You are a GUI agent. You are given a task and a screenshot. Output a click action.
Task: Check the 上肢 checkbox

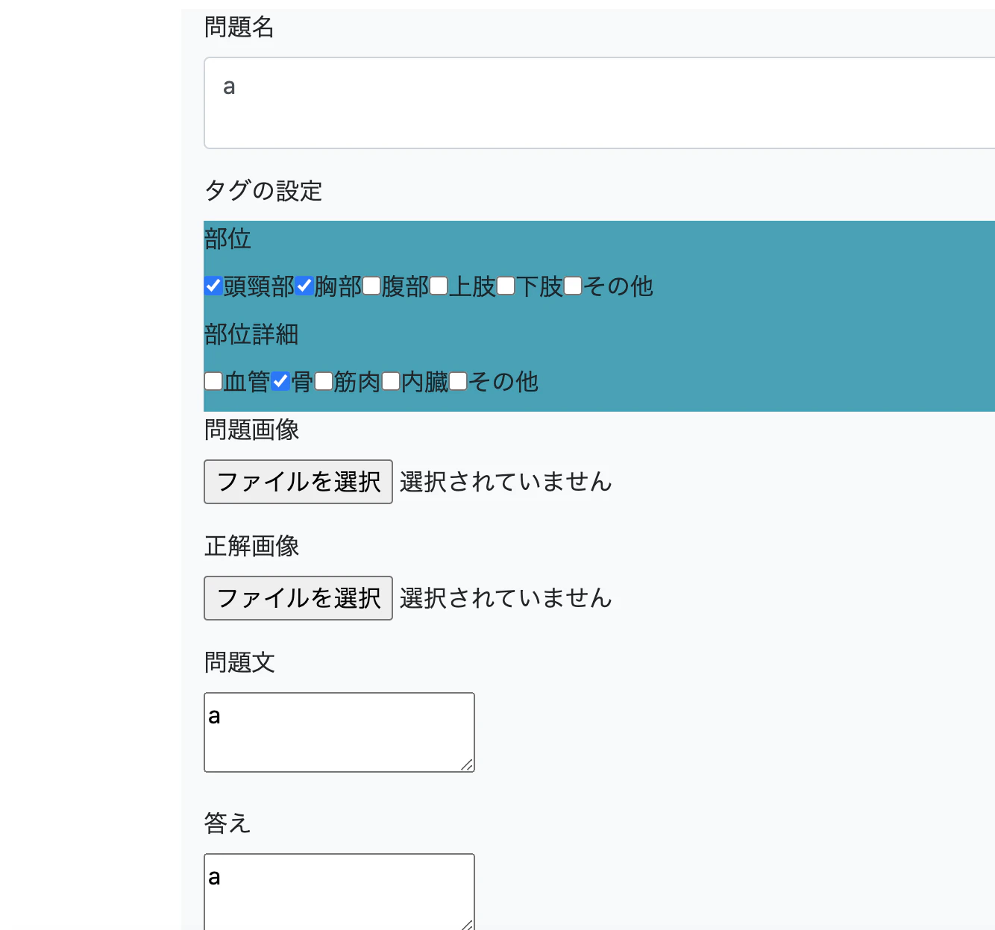(x=438, y=286)
